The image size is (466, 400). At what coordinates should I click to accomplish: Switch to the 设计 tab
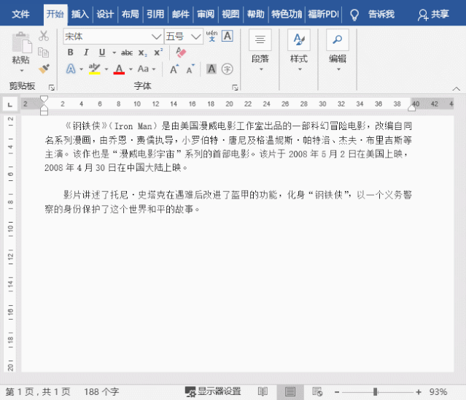tap(105, 14)
